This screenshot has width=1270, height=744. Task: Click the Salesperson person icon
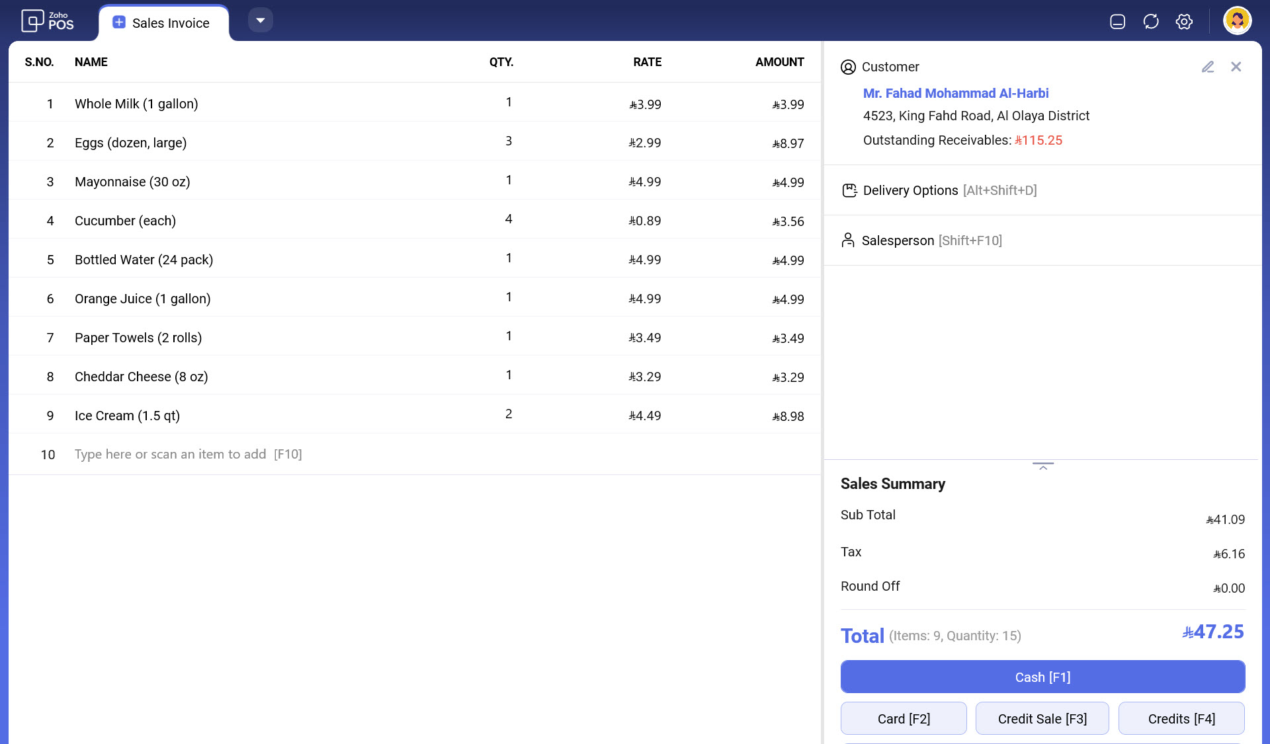pyautogui.click(x=848, y=240)
